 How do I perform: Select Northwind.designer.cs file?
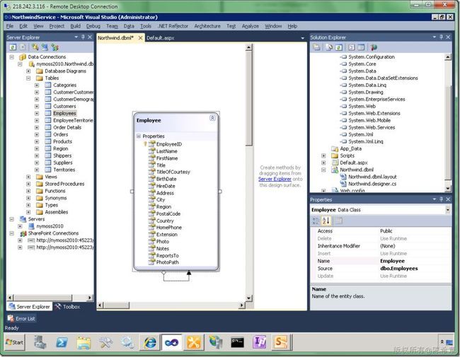click(x=372, y=184)
